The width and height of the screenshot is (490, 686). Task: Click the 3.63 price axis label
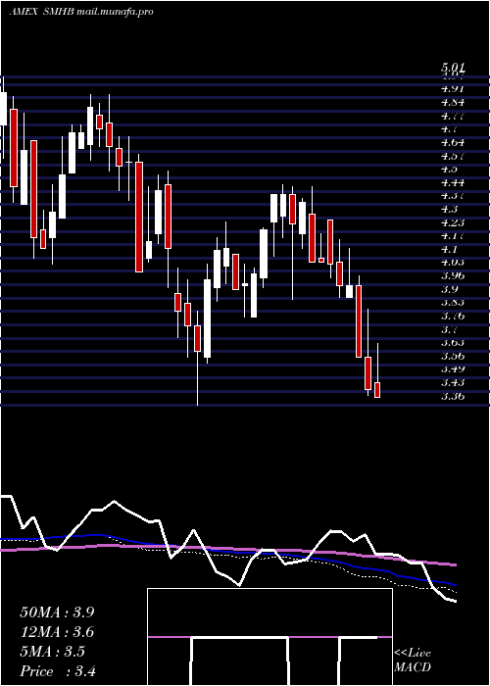453,343
